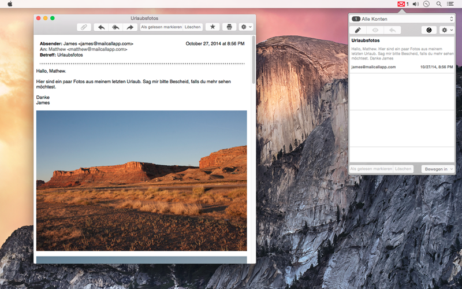Compose new mail with pencil icon
Image resolution: width=462 pixels, height=289 pixels.
point(357,30)
